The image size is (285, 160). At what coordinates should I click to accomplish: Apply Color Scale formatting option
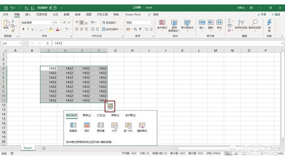click(x=87, y=127)
